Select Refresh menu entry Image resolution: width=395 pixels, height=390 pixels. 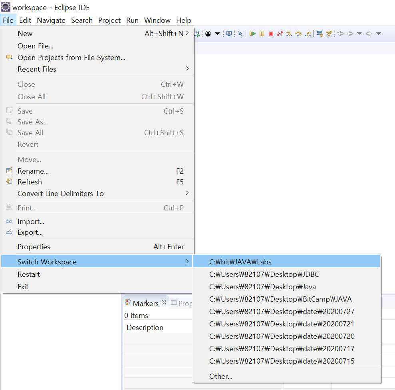click(97, 182)
